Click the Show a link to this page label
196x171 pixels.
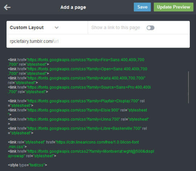[x=115, y=28]
